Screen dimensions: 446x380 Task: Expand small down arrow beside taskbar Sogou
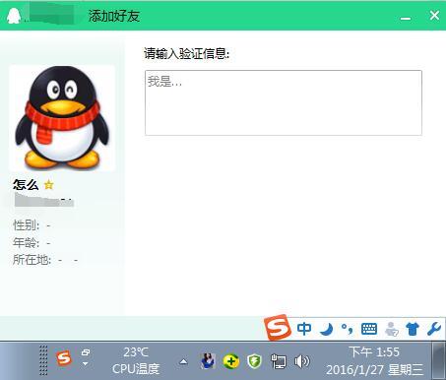click(86, 363)
